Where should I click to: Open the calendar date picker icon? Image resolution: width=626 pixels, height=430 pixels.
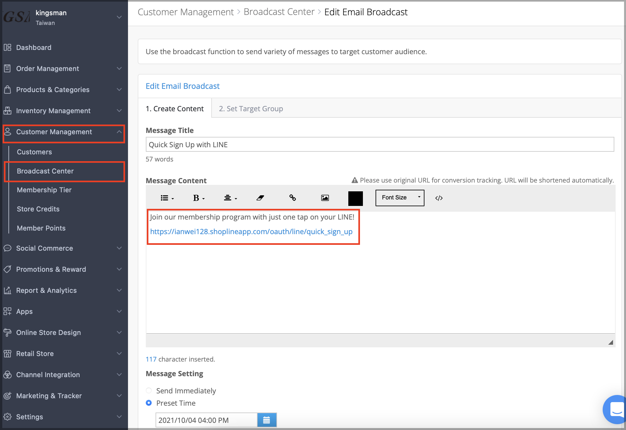click(267, 420)
